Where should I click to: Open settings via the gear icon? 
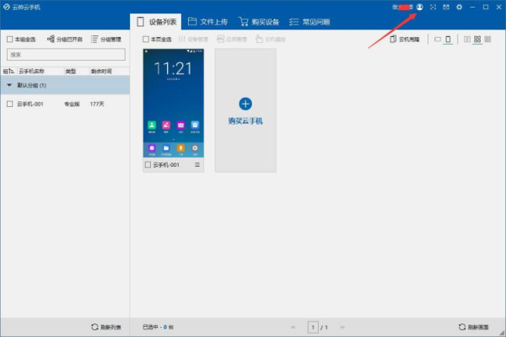point(459,7)
